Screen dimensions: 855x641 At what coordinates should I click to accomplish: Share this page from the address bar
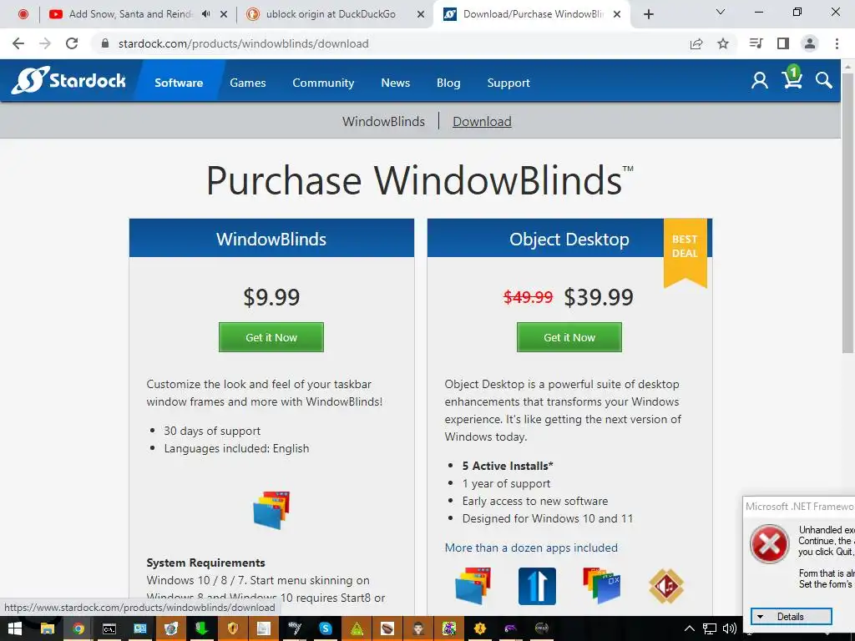point(696,43)
